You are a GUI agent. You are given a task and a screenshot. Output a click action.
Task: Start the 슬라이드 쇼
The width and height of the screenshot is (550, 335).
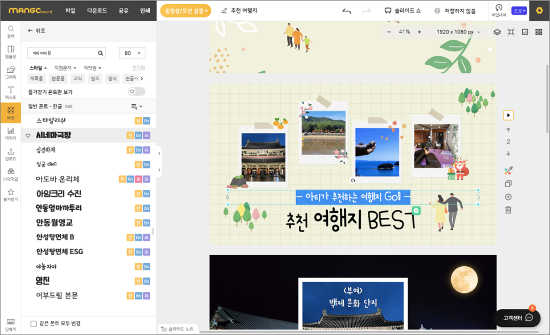point(403,11)
